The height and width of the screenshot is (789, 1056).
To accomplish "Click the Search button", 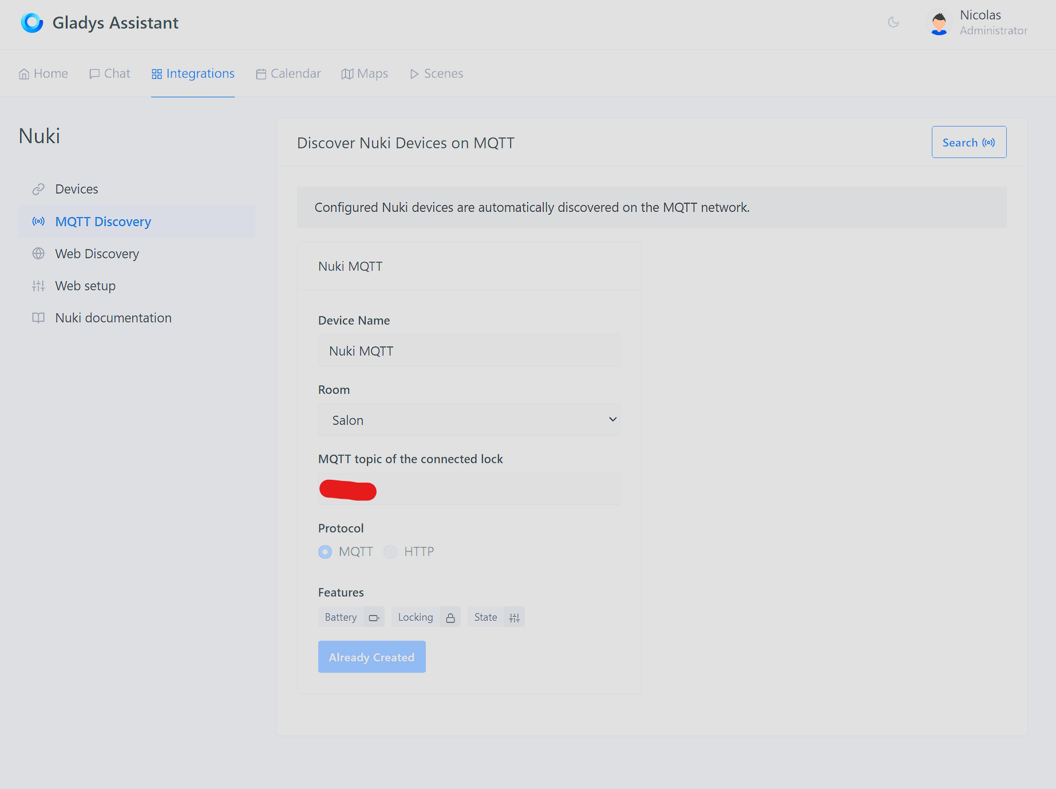I will tap(968, 142).
